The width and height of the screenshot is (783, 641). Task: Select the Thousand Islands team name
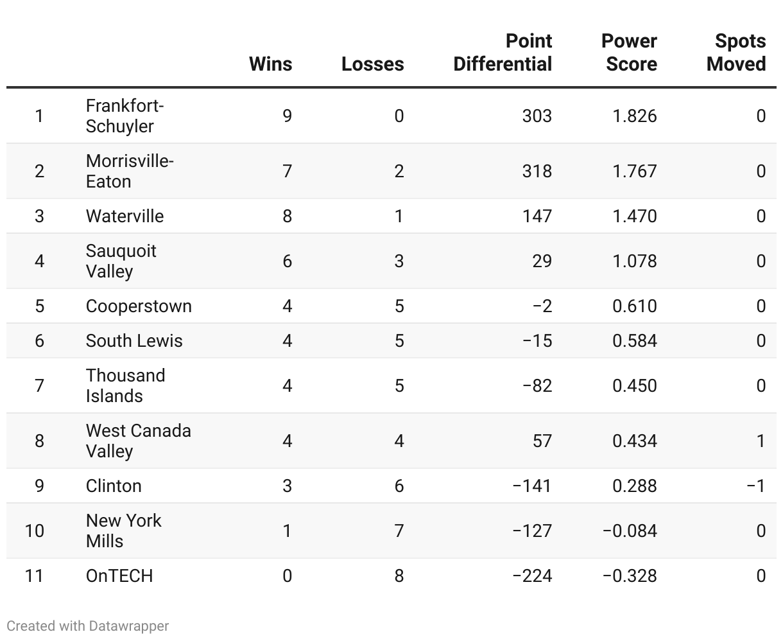125,385
